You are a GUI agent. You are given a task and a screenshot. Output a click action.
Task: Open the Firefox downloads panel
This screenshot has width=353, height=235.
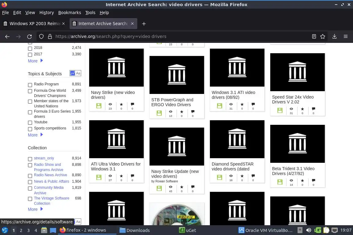click(x=335, y=36)
